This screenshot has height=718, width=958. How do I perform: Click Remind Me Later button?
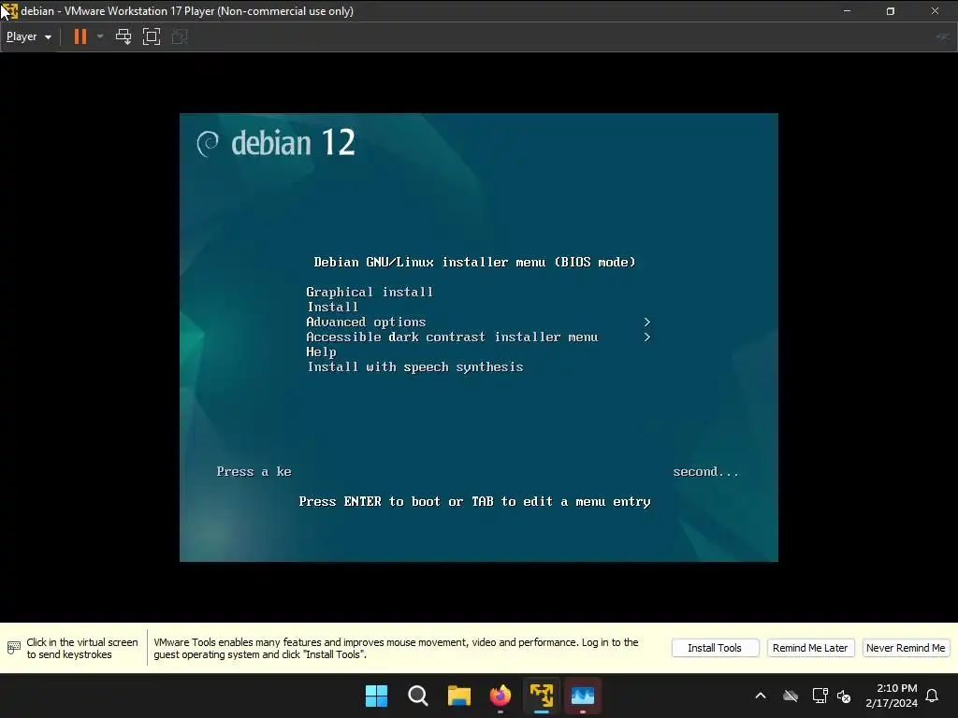tap(810, 648)
